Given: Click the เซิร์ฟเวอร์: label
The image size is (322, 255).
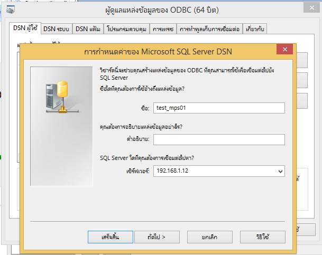Looking at the screenshot, I should 138,171.
